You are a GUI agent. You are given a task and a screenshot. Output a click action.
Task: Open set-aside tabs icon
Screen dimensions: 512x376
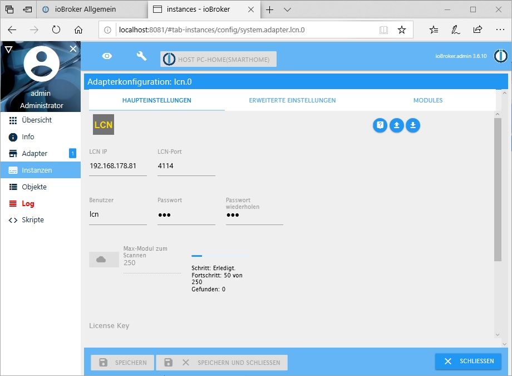point(9,9)
